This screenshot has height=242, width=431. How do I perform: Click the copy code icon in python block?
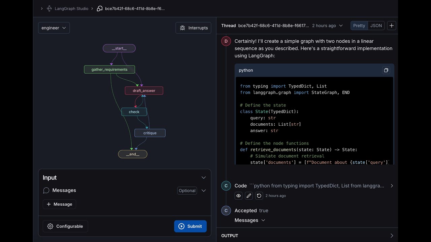(x=386, y=70)
